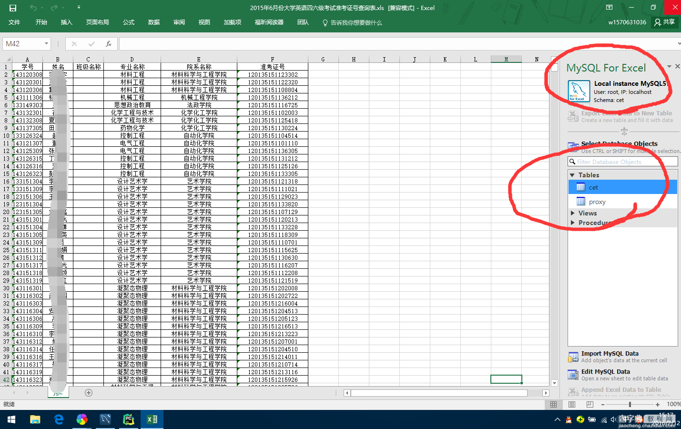Click the Insert Function fx icon
Viewport: 681px width, 429px height.
(x=109, y=44)
